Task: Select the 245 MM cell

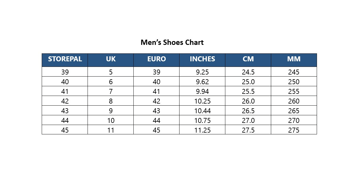Action: [294, 72]
